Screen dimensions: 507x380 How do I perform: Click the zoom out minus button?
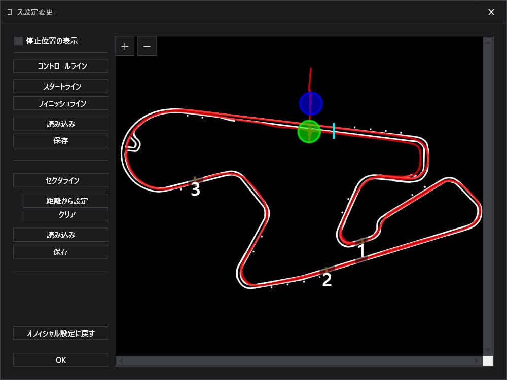(147, 46)
